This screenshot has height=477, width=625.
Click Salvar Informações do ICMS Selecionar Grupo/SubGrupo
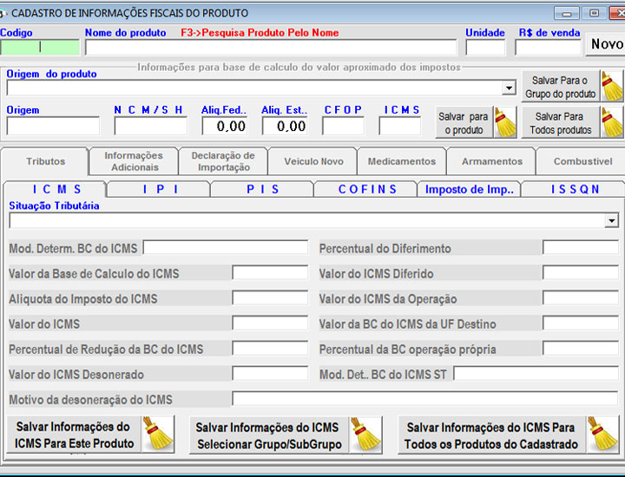268,435
